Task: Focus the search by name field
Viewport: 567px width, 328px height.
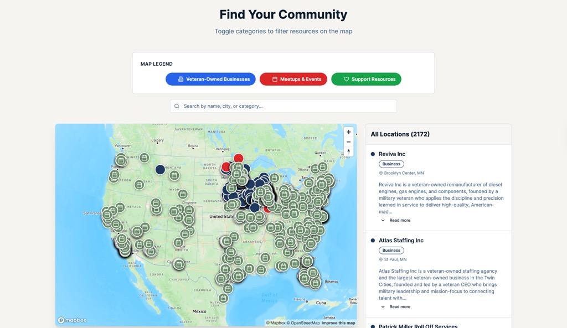Action: pos(283,106)
